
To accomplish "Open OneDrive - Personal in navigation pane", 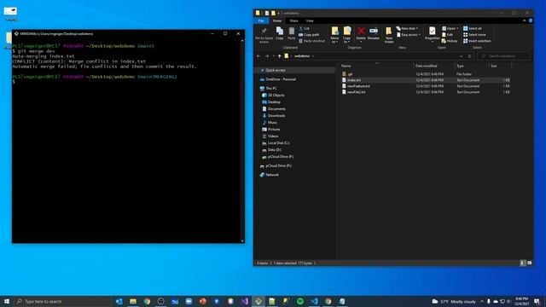I will tap(281, 79).
